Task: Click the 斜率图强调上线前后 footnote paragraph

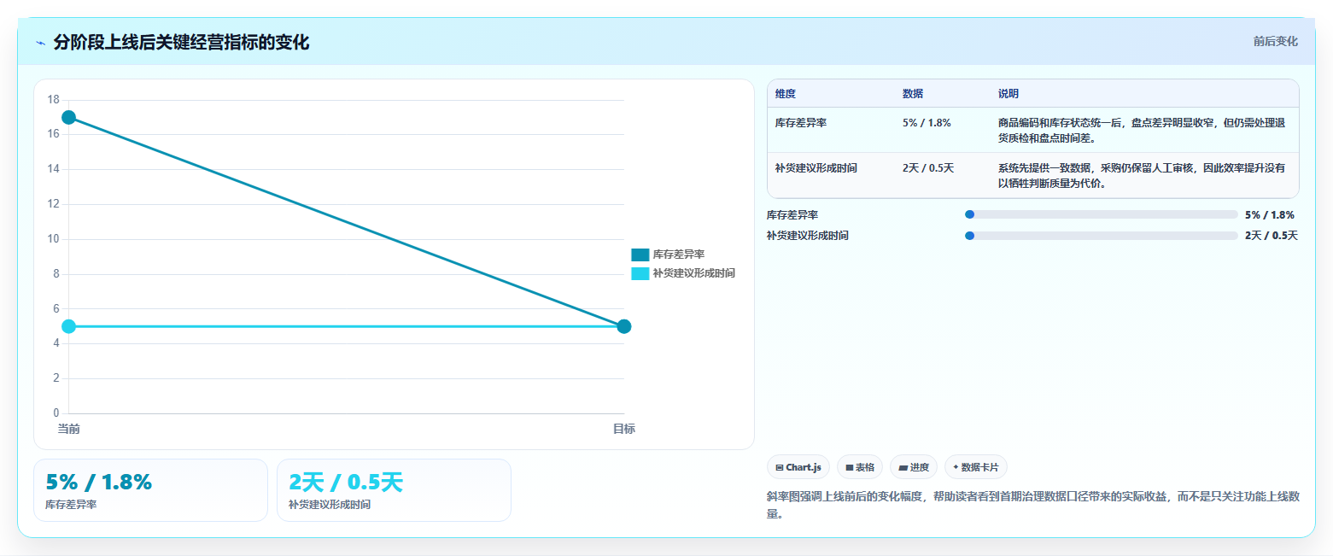Action: point(1033,505)
